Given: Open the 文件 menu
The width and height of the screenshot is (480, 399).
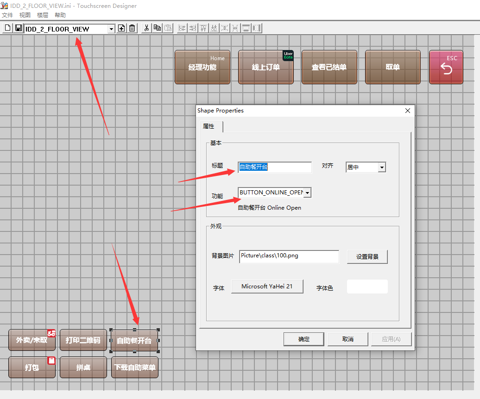Looking at the screenshot, I should 7,15.
